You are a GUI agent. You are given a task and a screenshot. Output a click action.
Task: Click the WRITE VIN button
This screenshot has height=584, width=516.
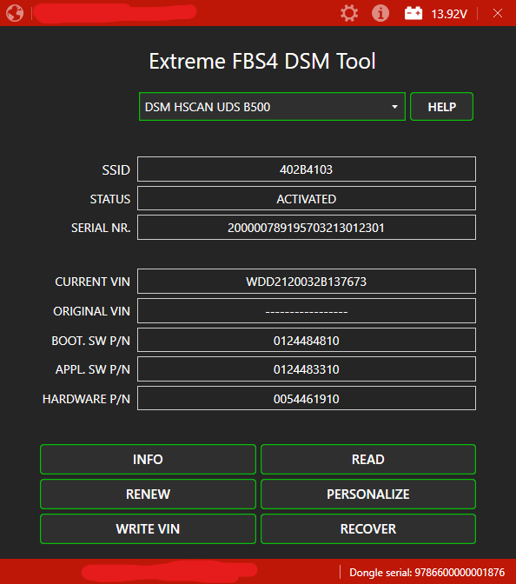point(148,529)
